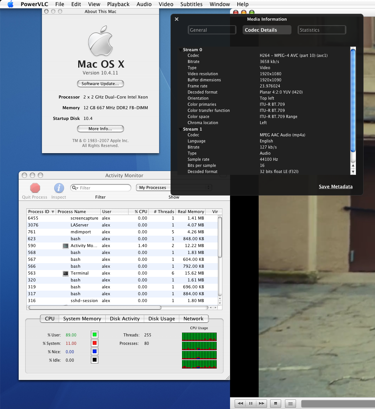The width and height of the screenshot is (375, 409).
Task: Click the green % User color swatch
Action: 95,335
